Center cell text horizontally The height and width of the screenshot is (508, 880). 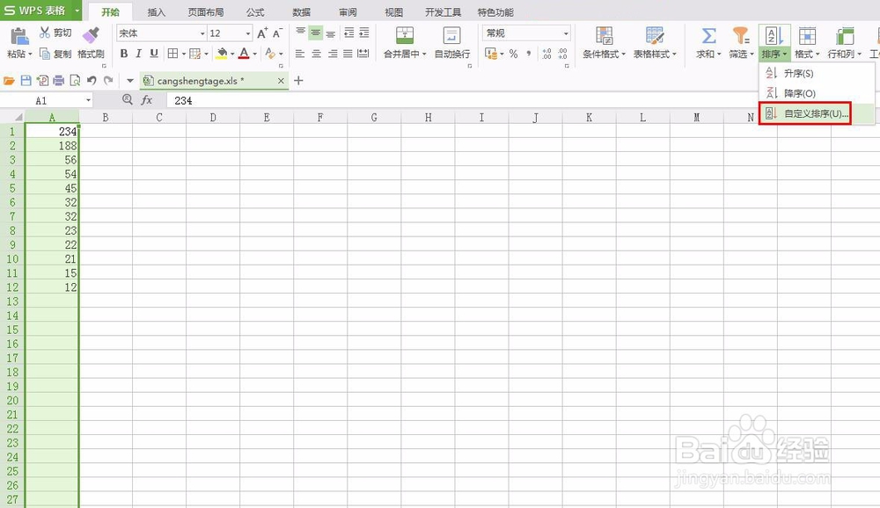coord(317,54)
